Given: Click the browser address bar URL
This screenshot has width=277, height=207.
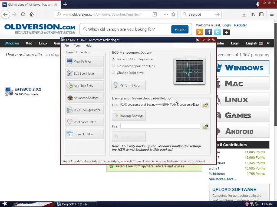Looking at the screenshot, I should pyautogui.click(x=102, y=15).
